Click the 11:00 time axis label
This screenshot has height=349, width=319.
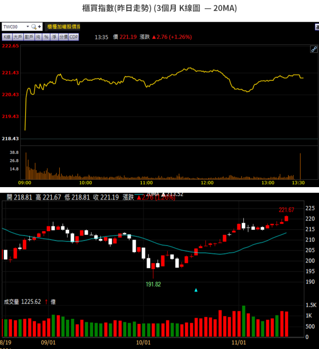(146, 183)
